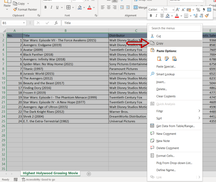Click Insert Function fx icon

point(56,23)
